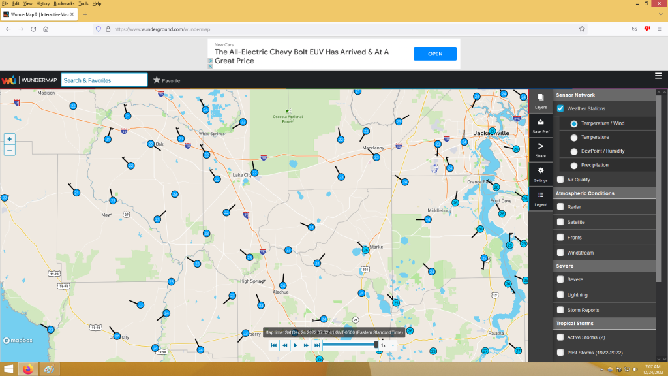The height and width of the screenshot is (376, 668).
Task: Skip to end of map timeline
Action: [316, 345]
